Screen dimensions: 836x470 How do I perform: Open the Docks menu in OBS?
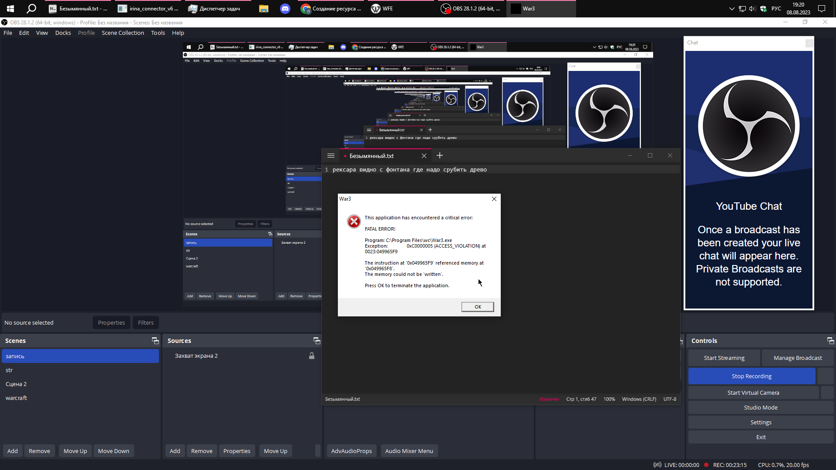click(x=63, y=33)
